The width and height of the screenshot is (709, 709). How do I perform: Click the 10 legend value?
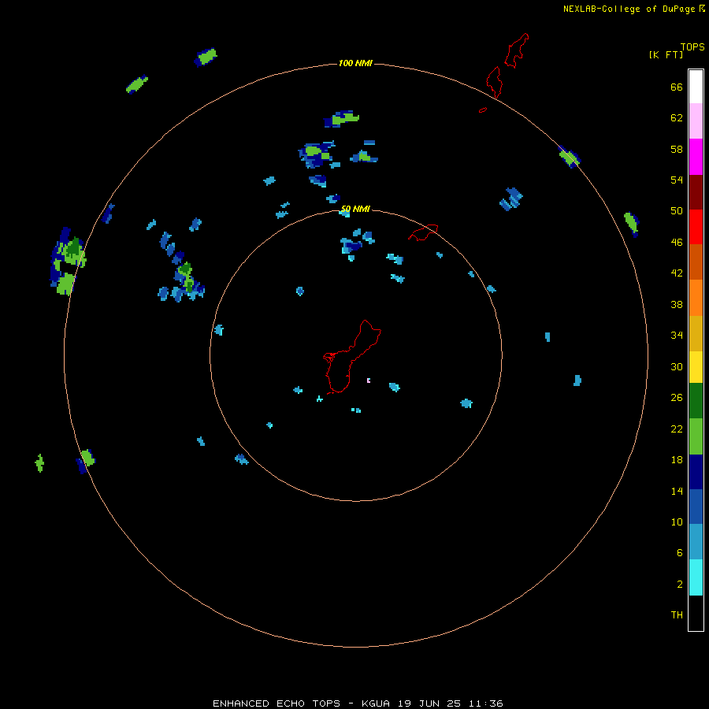click(677, 522)
